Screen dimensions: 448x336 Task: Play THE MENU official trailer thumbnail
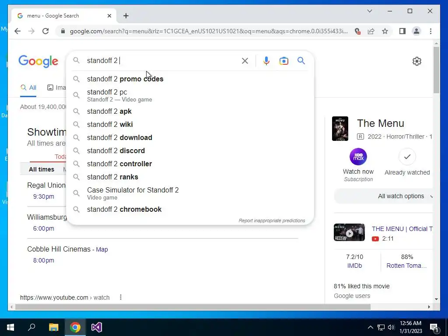click(349, 232)
